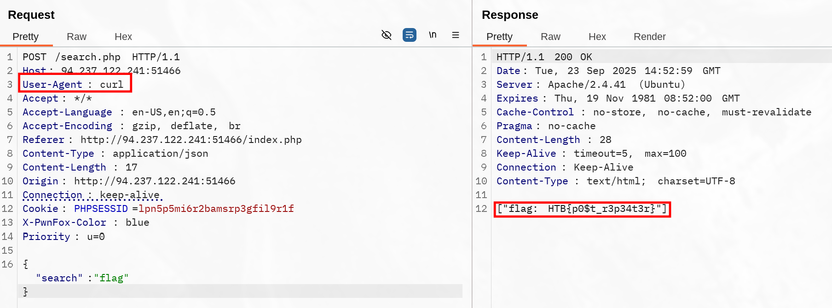Open the Request editor hamburger menu

[456, 35]
